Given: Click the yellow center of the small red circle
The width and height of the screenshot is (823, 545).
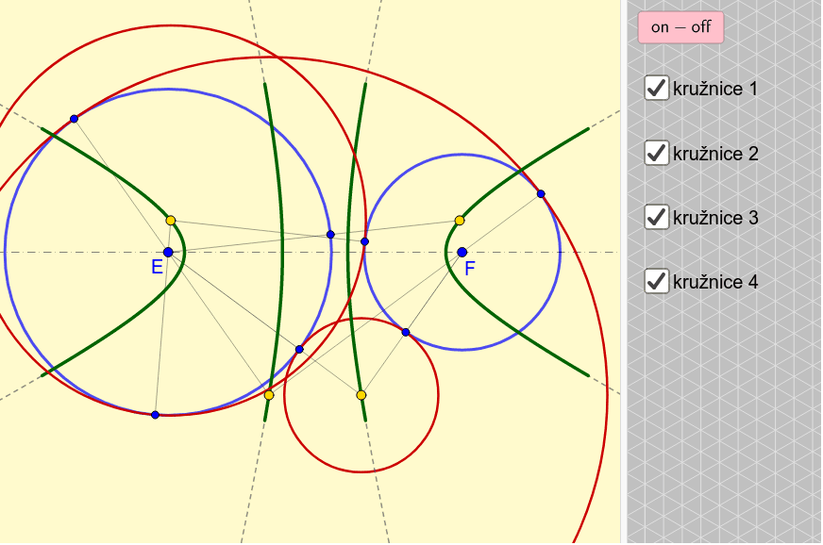Looking at the screenshot, I should 361,395.
